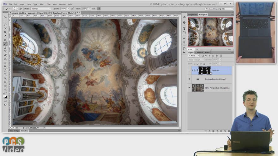Open the Pass Through blend mode dropdown

196,60
